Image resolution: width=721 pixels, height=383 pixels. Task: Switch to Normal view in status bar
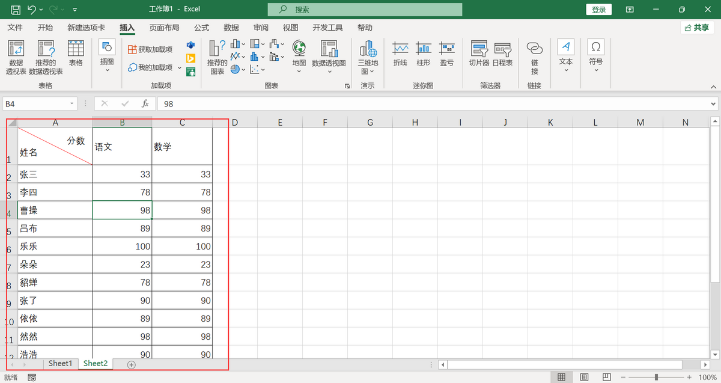561,377
